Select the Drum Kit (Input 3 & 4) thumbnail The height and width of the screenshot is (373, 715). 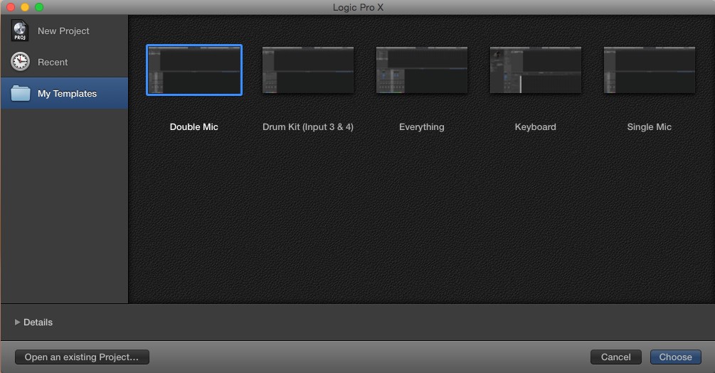pos(308,70)
